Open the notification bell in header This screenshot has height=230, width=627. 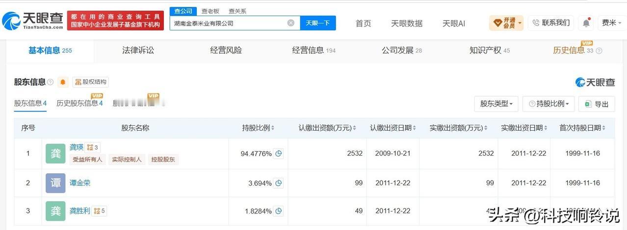pyautogui.click(x=586, y=23)
